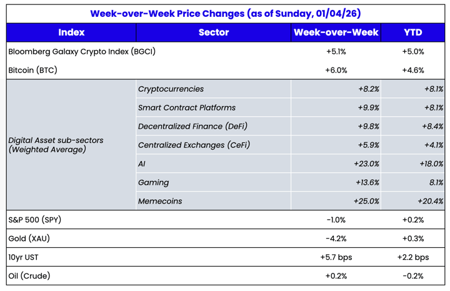Click the 10yr UST week-over-week value
450x291 pixels.
click(x=336, y=257)
